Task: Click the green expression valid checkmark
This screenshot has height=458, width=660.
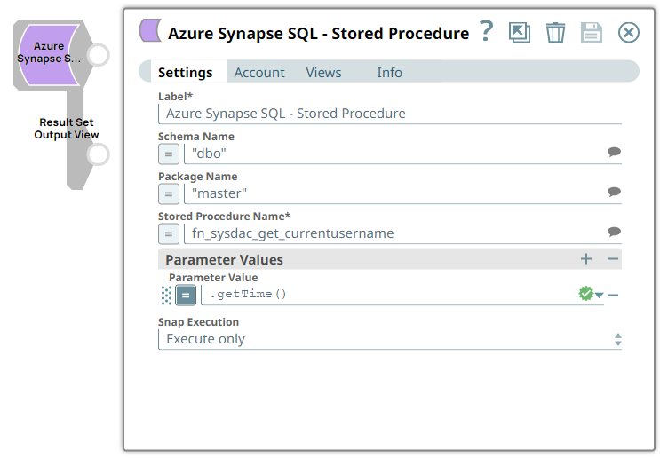Action: (x=586, y=294)
